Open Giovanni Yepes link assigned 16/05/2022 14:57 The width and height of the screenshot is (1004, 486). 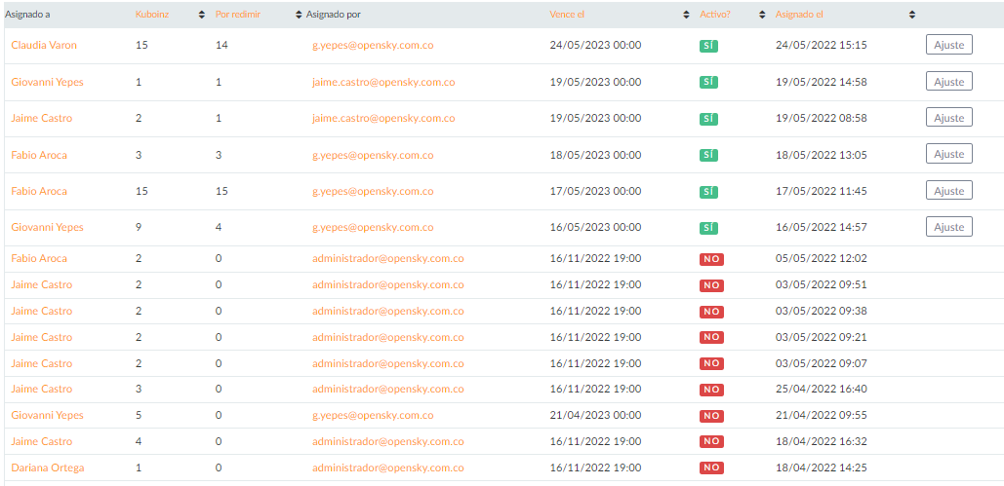coord(48,228)
